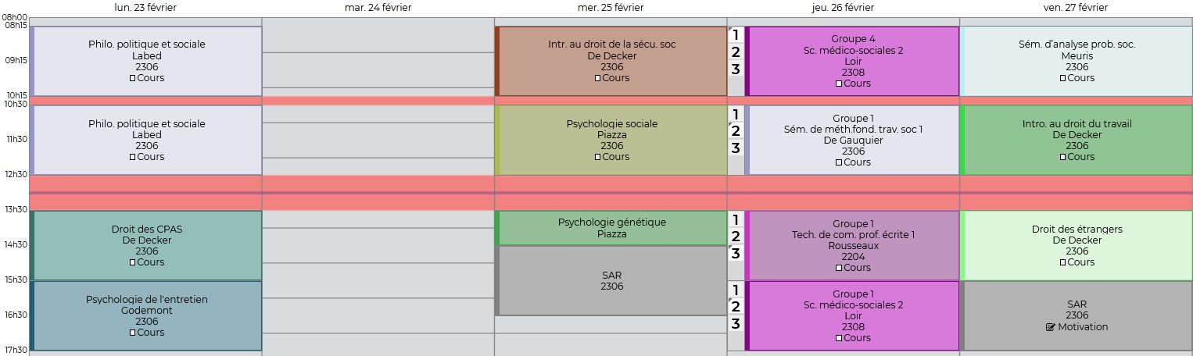Click the Cours icon in Droit des CPAS
1193x356 pixels.
[x=132, y=262]
